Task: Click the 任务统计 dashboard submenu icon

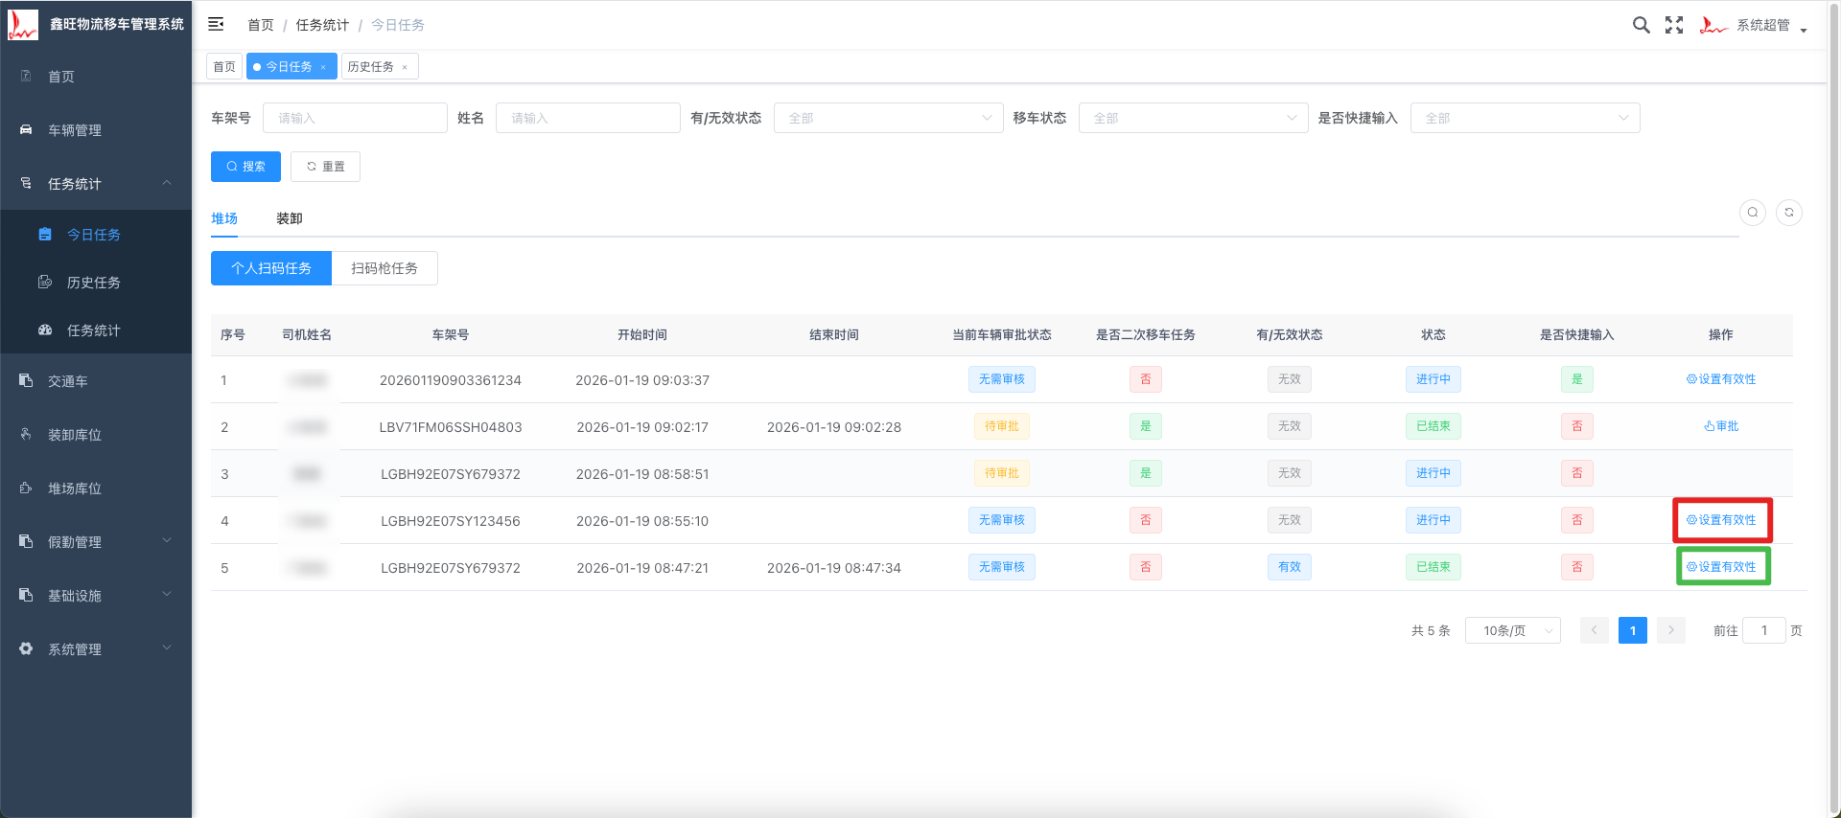Action: pos(45,329)
